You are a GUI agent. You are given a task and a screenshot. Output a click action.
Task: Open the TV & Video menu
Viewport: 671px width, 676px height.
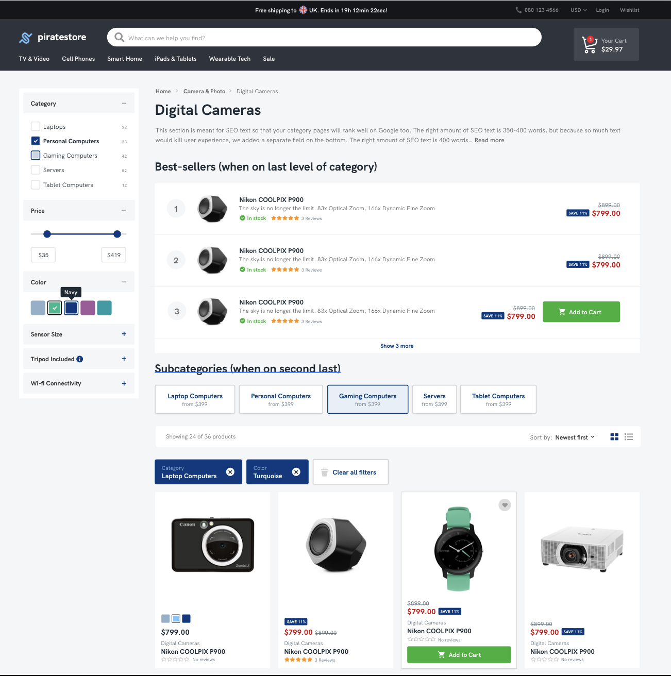[x=34, y=59]
